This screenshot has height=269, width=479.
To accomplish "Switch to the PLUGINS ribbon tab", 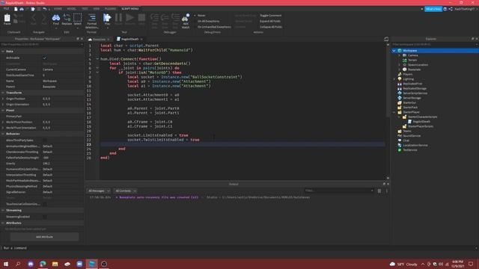I will point(110,8).
